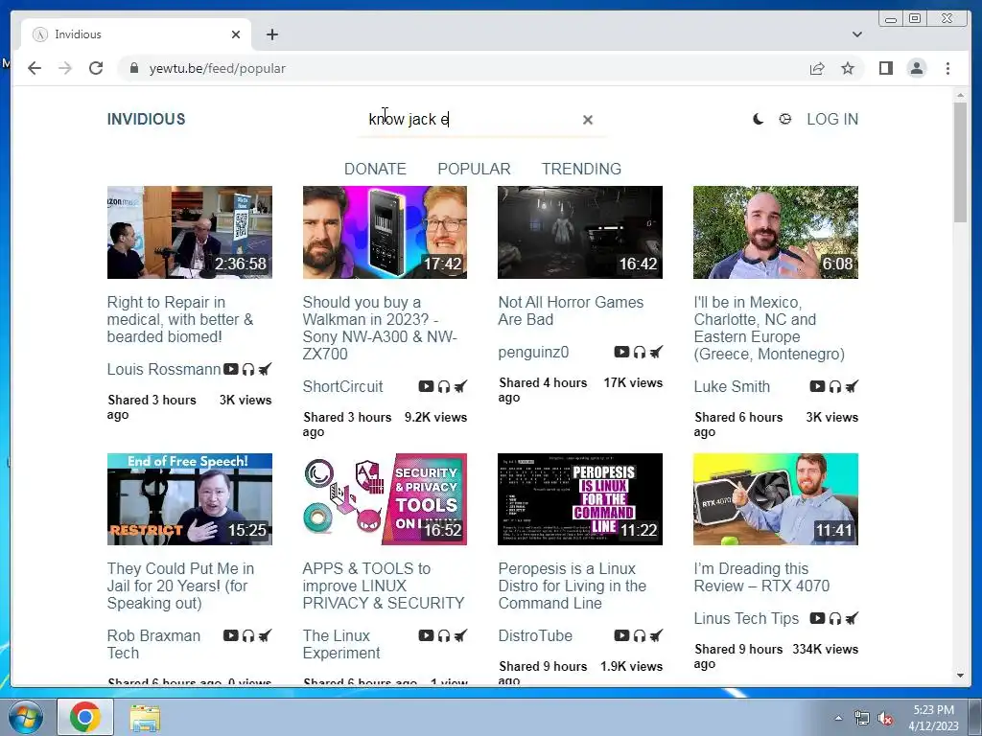Listen audio-only for Louis Rossmann video

click(248, 369)
